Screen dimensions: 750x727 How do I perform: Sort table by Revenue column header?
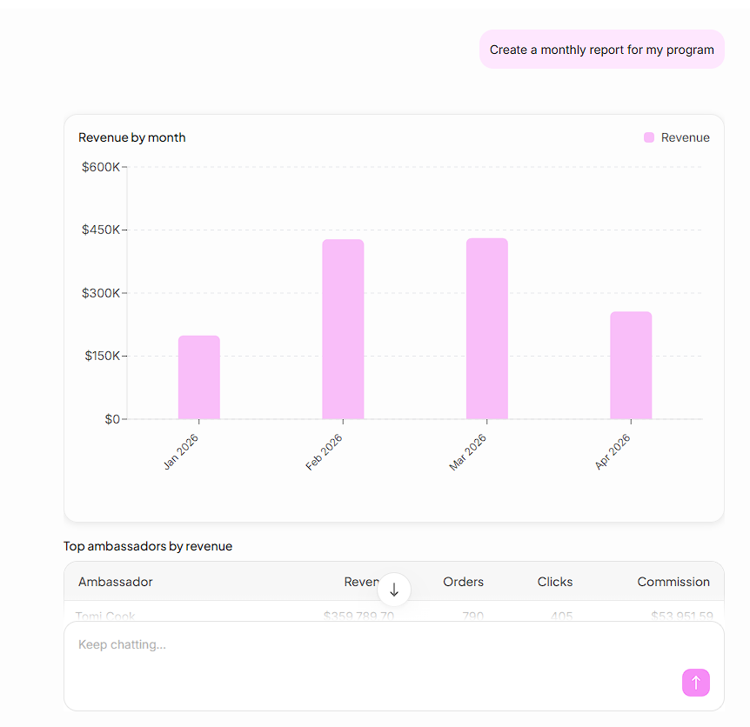(361, 582)
